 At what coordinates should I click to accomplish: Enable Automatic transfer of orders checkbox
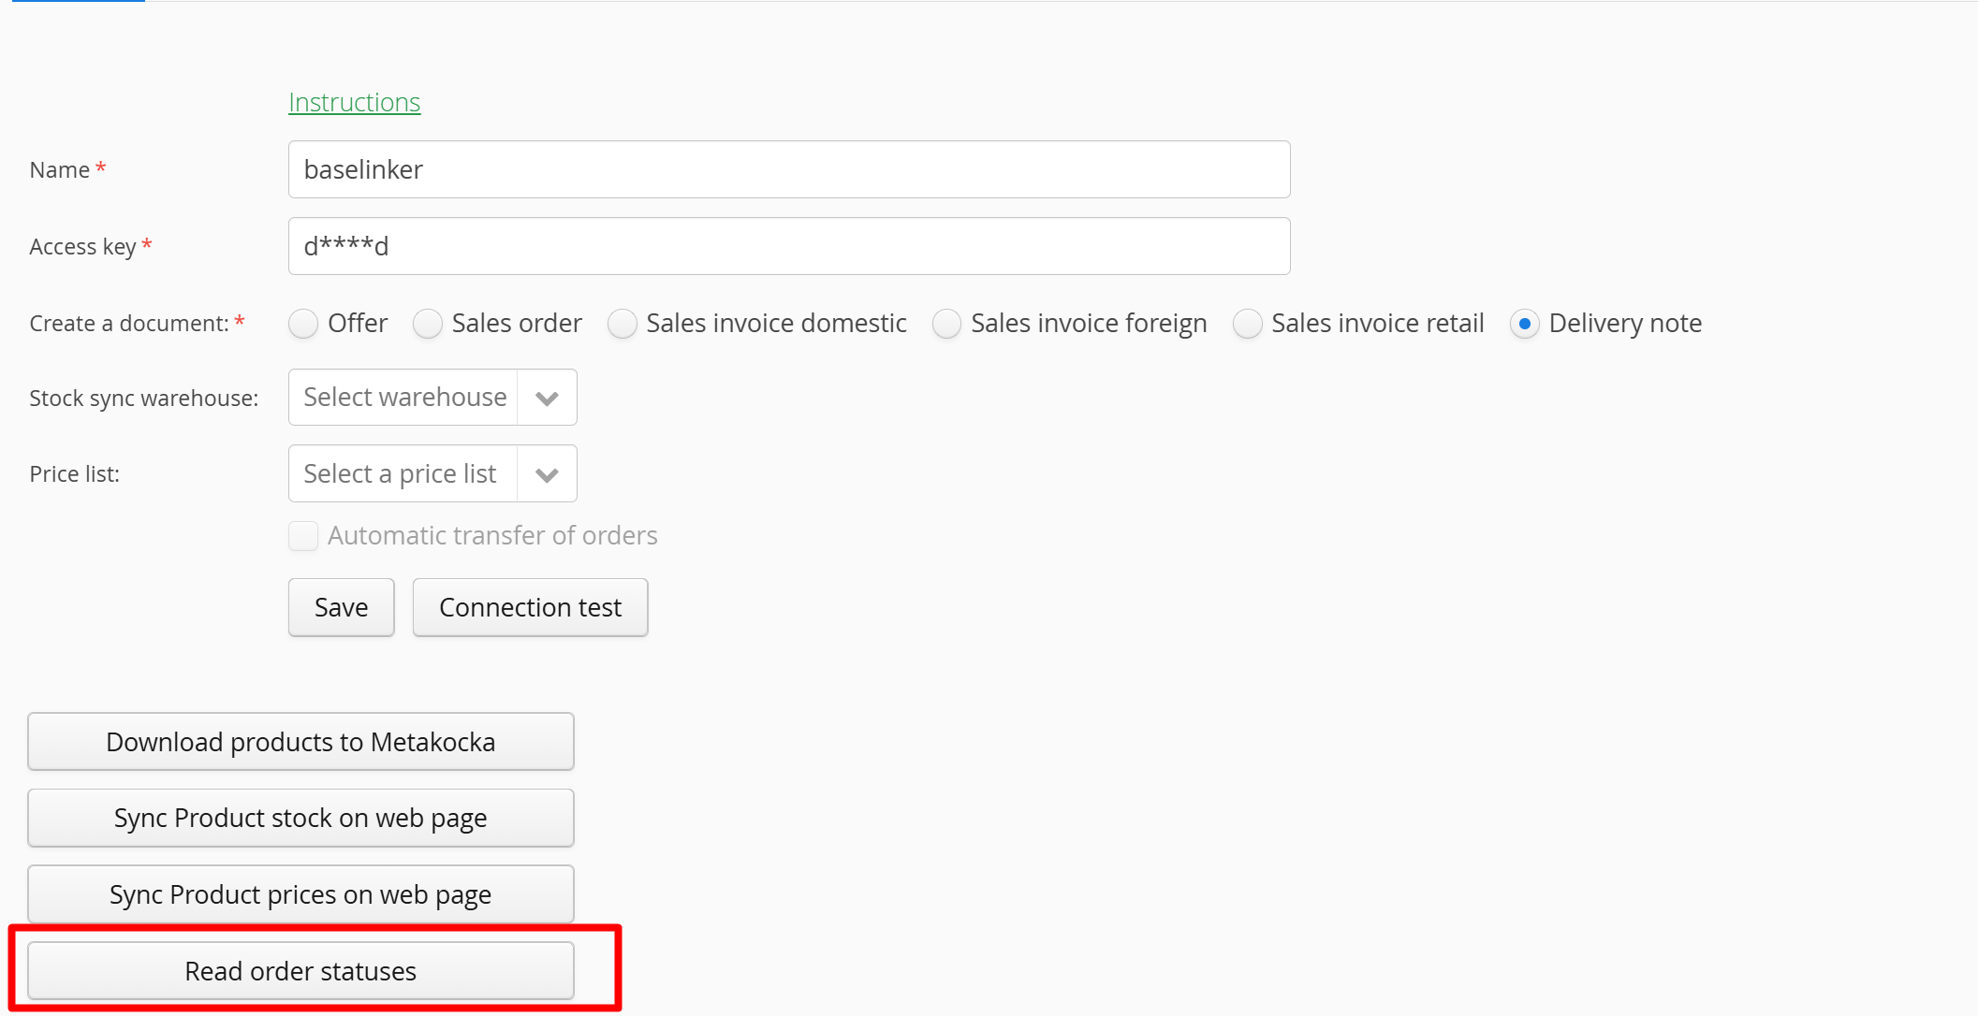click(303, 536)
